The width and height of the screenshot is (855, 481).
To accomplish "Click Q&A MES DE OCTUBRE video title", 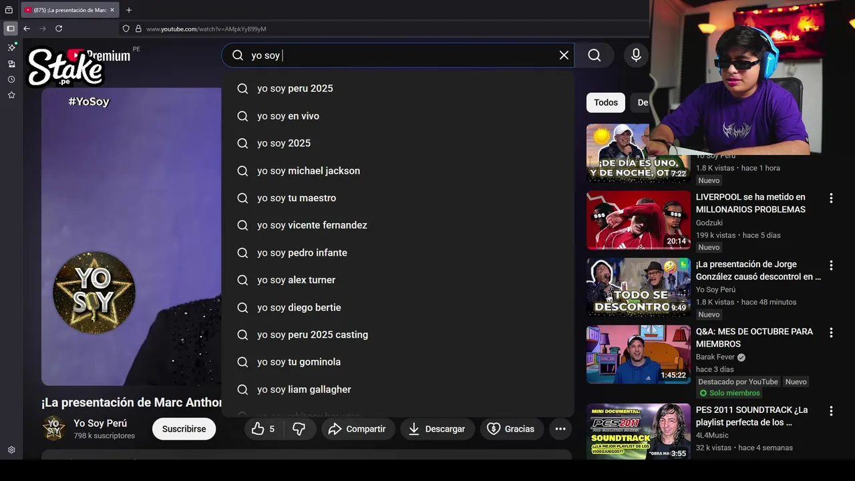I will click(754, 337).
